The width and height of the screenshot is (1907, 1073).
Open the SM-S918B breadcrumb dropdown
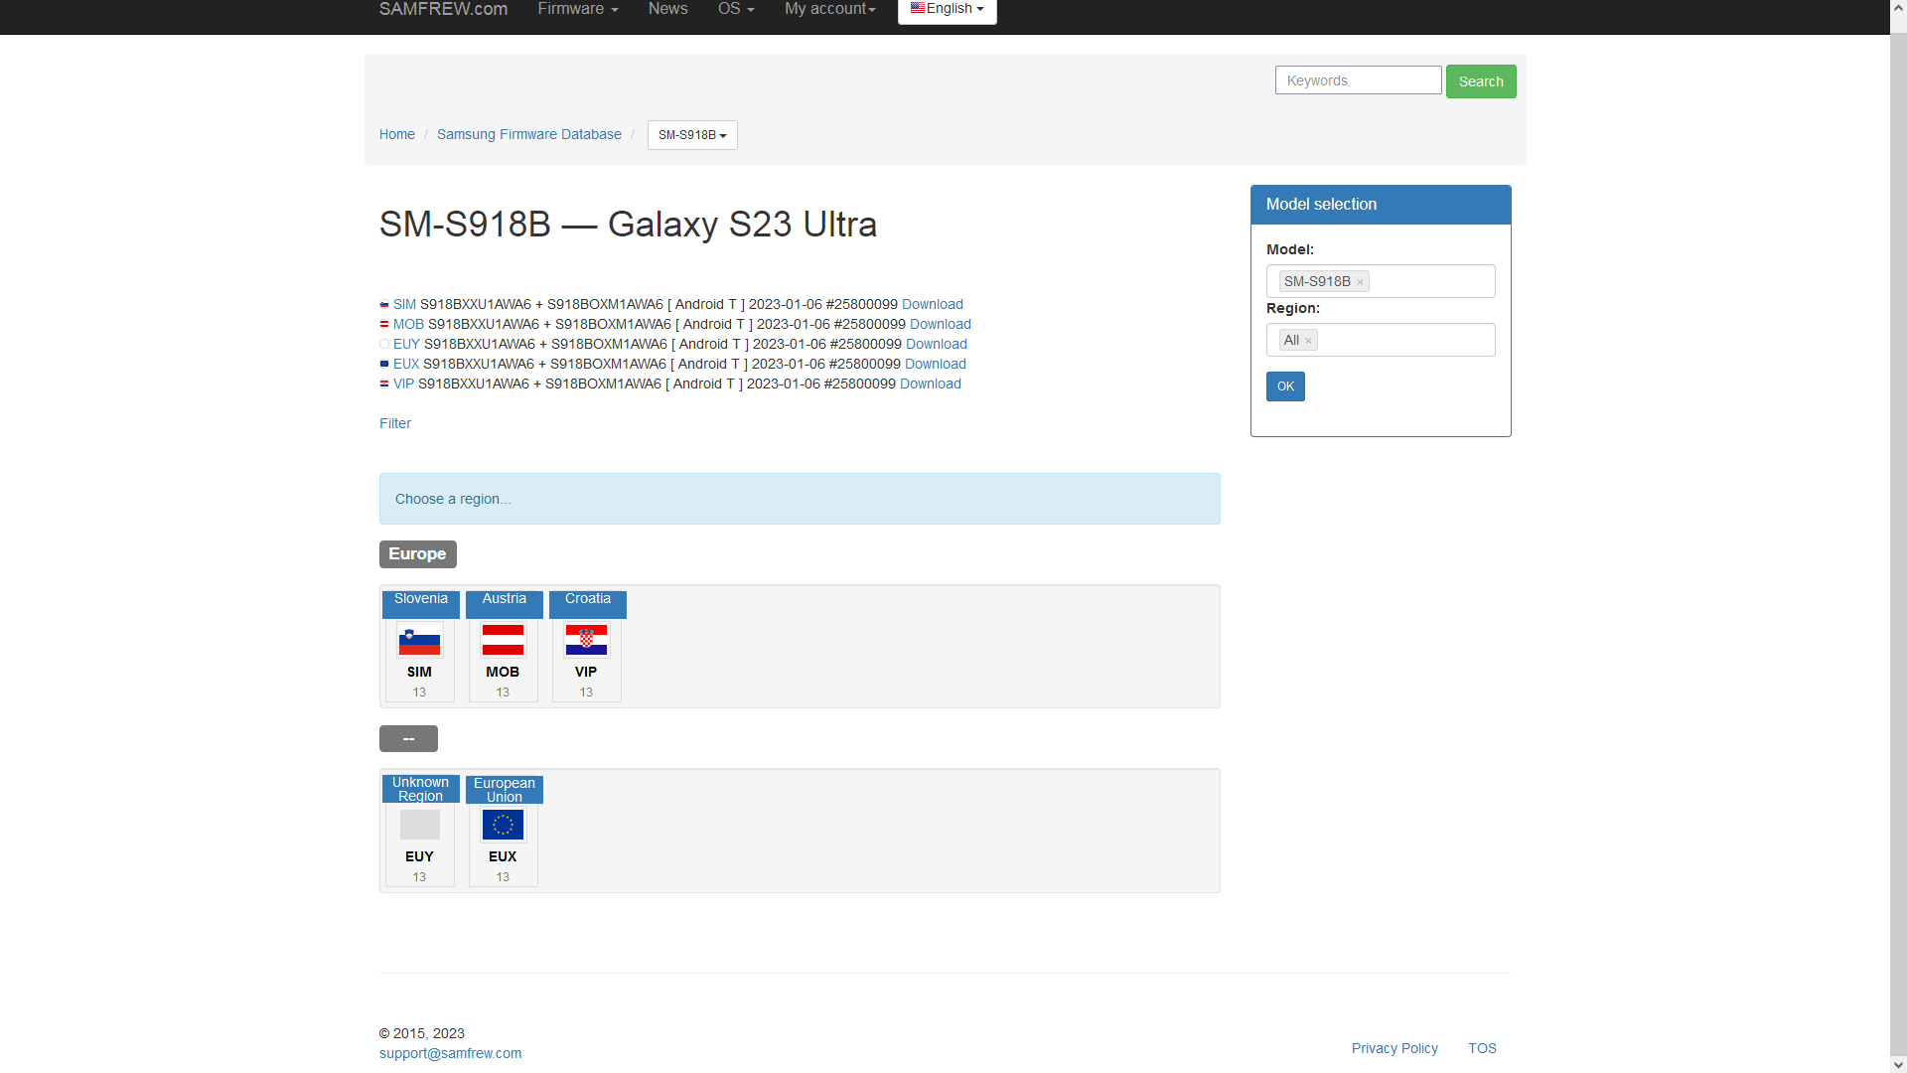tap(692, 135)
